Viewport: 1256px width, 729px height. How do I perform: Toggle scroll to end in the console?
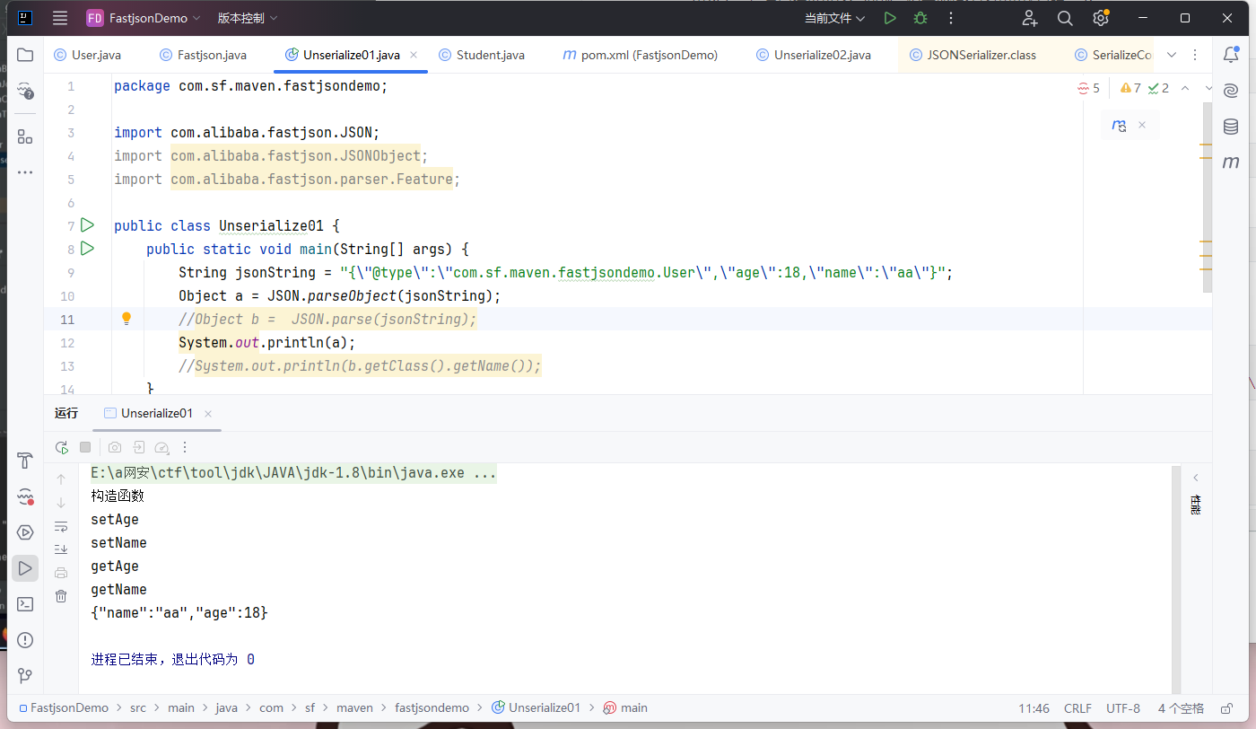[x=61, y=549]
